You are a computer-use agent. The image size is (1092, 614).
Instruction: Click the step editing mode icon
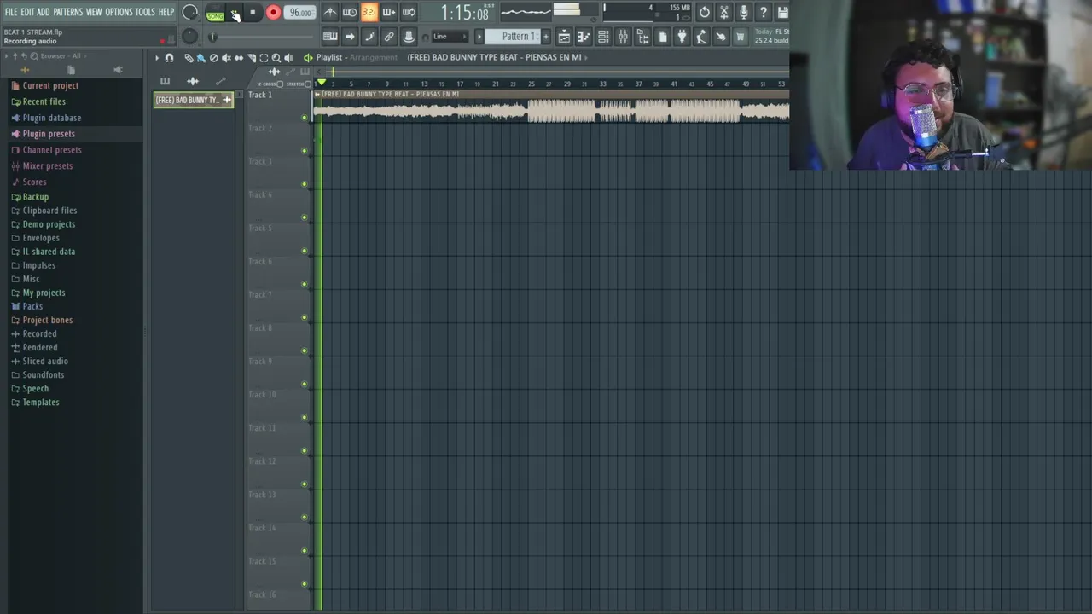(x=369, y=37)
